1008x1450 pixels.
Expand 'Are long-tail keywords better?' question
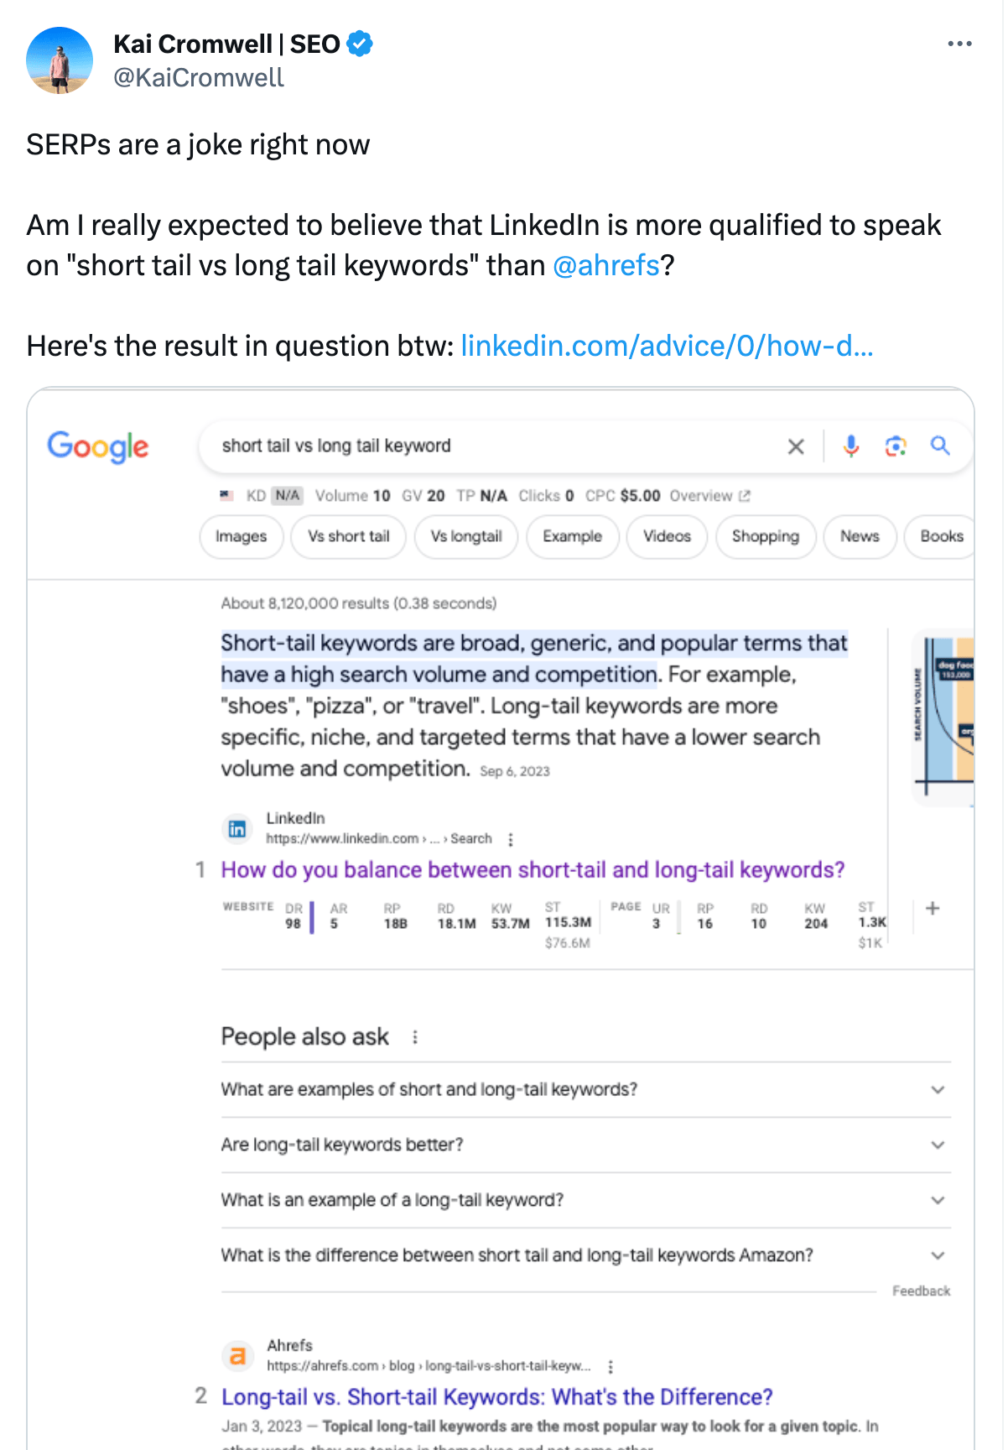585,1145
